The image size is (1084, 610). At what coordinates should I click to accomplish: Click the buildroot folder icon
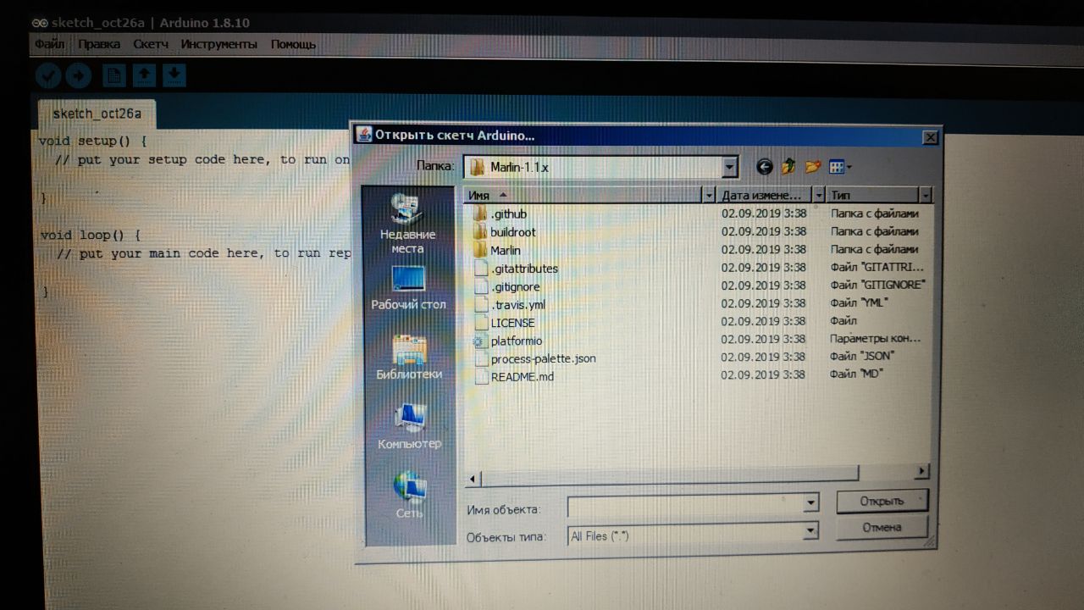(479, 231)
